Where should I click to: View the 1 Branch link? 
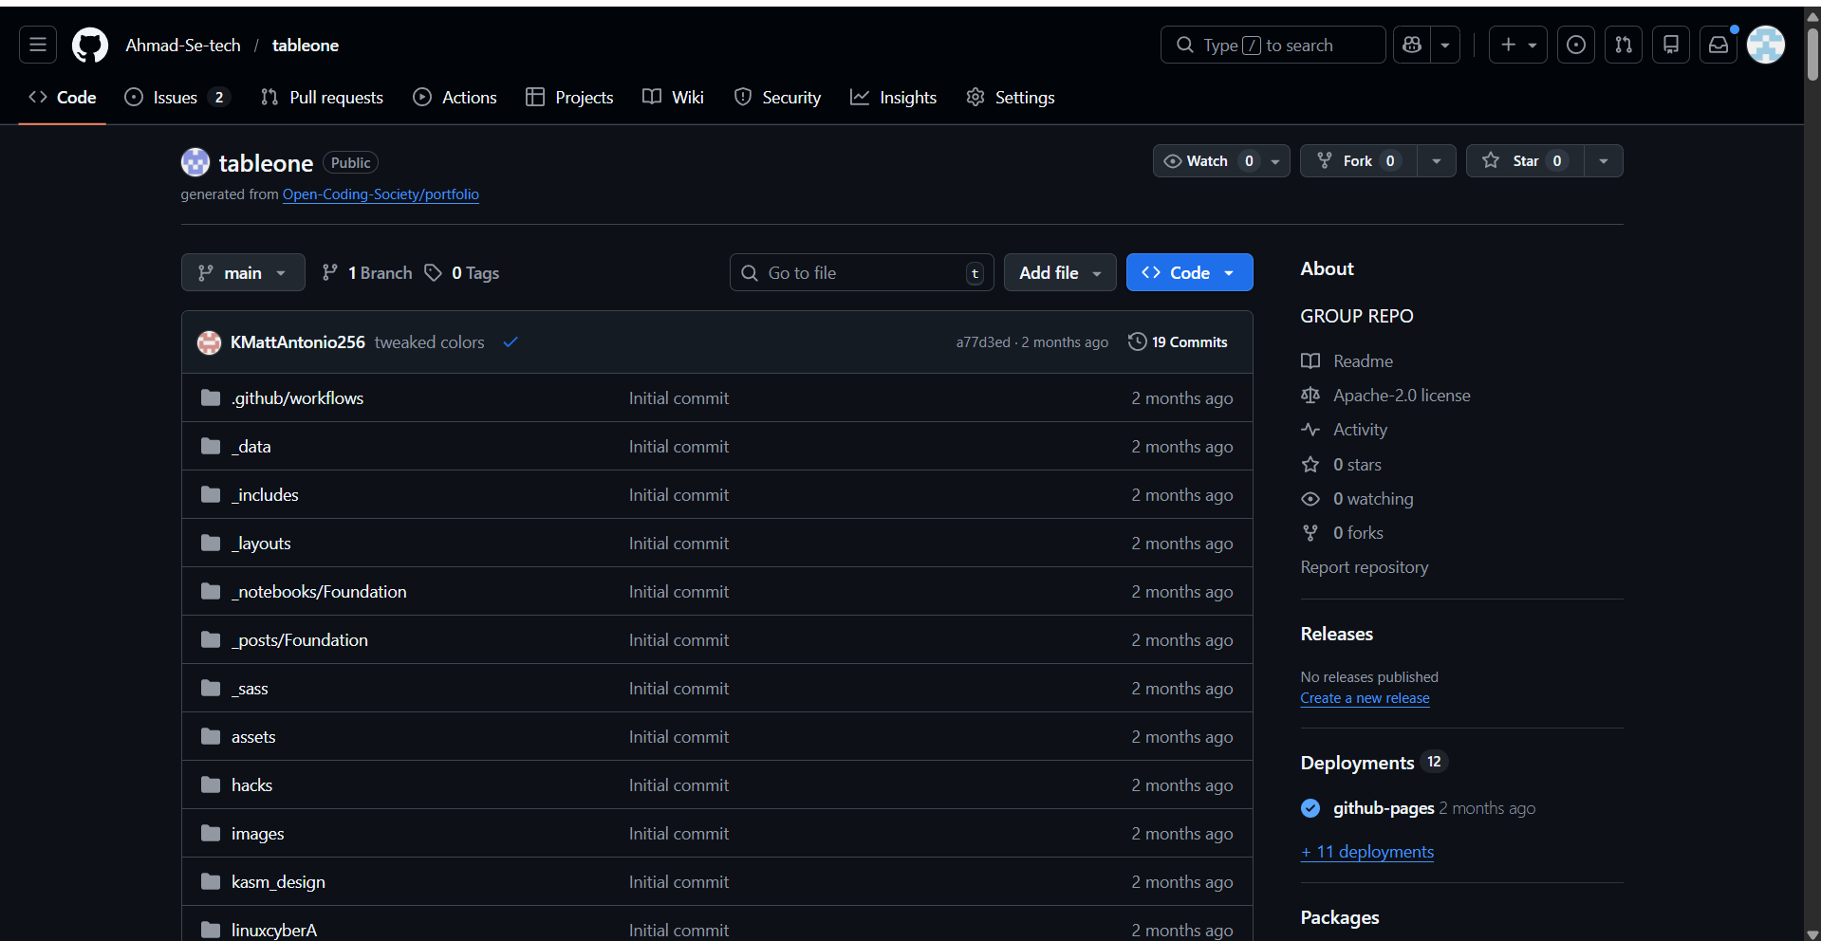click(x=367, y=272)
